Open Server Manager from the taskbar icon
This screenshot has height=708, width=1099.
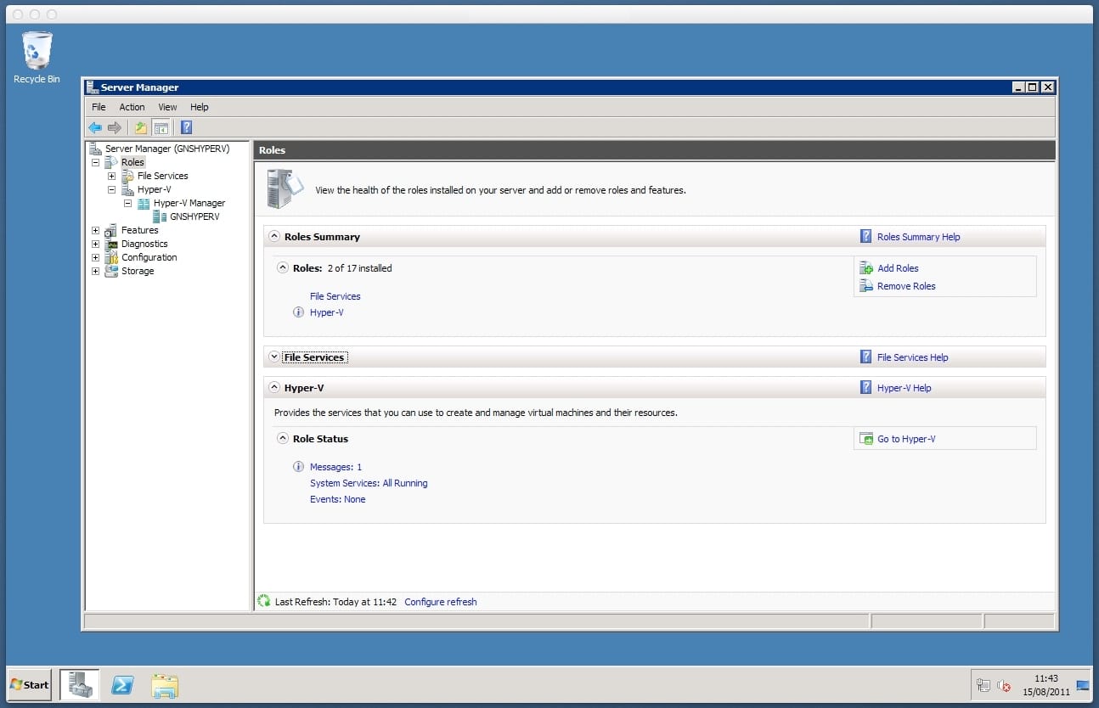(80, 684)
